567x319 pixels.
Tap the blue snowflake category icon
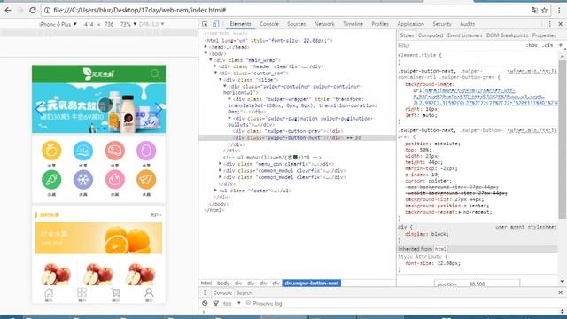click(x=83, y=179)
